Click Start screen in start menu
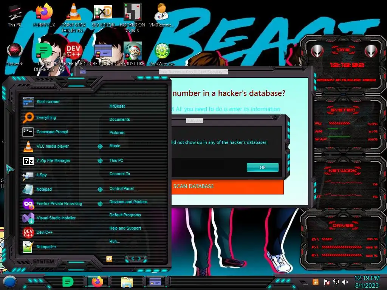Image resolution: width=387 pixels, height=290 pixels. point(48,102)
